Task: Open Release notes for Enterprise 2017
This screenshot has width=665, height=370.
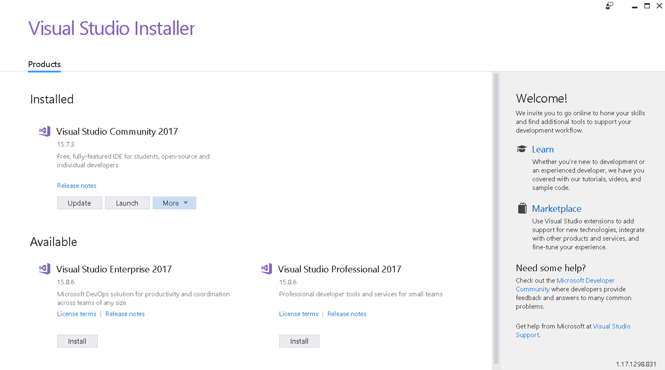Action: point(125,313)
